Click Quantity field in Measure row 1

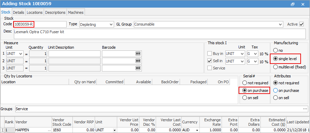click(38, 54)
